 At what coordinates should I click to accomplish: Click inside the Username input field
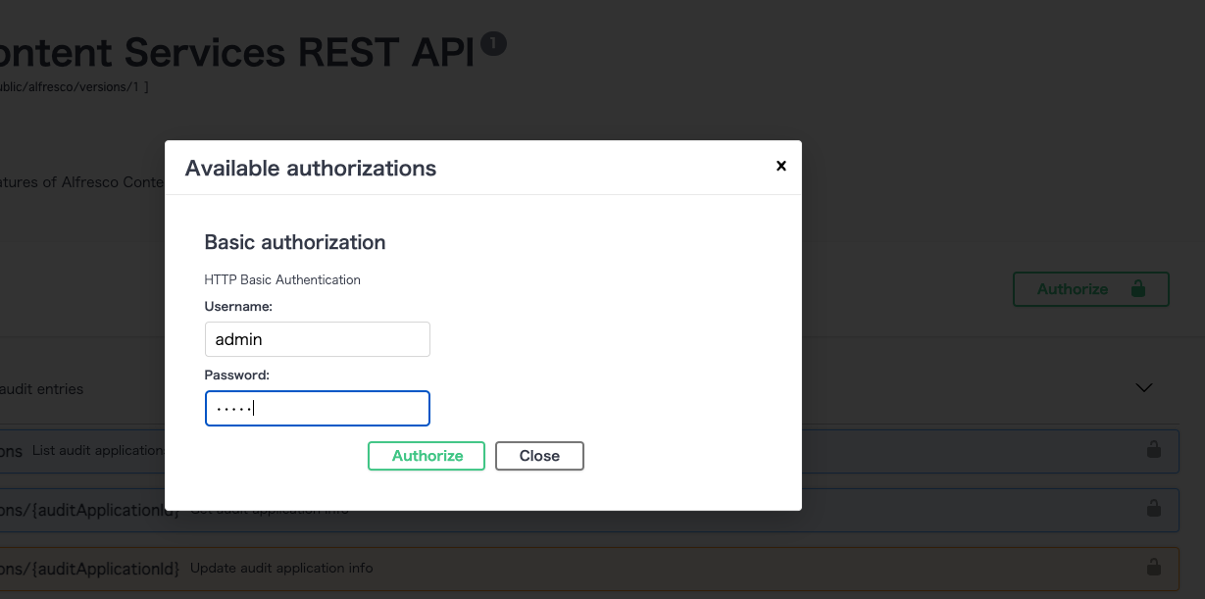point(317,338)
